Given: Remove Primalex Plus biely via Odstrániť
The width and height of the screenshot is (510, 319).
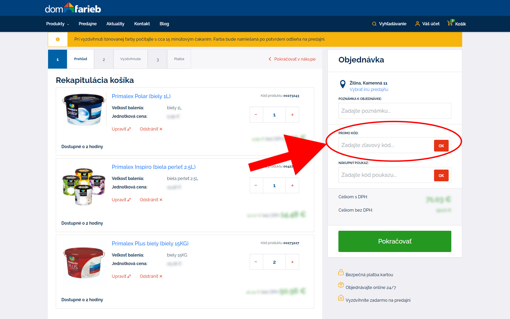Looking at the screenshot, I should (x=151, y=276).
